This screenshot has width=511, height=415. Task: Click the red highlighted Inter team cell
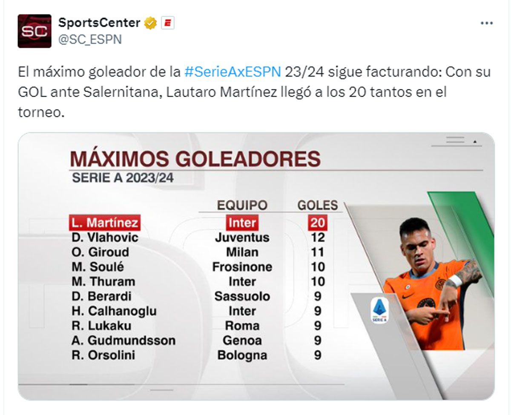[x=242, y=223]
